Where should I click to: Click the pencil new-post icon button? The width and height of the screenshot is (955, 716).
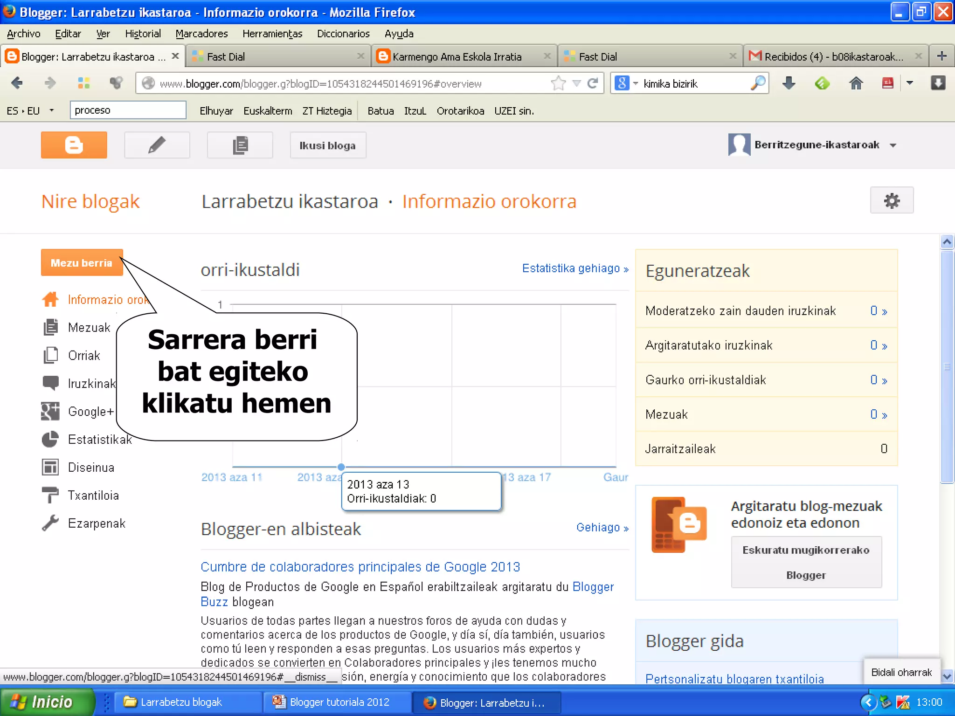click(x=157, y=145)
